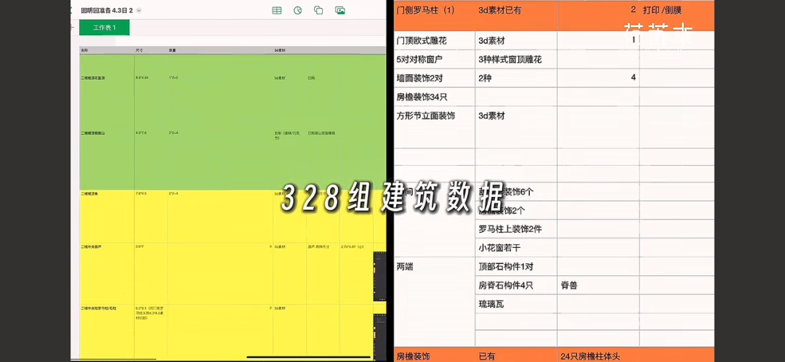
Task: Select the 小花窗若干 cell
Action: click(515, 248)
